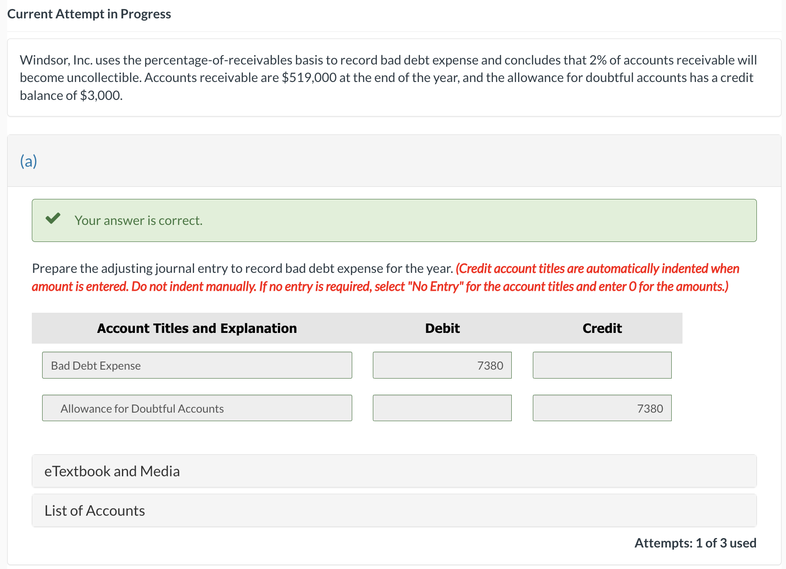Click the Account Titles and Explanation column header
Image resolution: width=786 pixels, height=569 pixels.
[197, 328]
